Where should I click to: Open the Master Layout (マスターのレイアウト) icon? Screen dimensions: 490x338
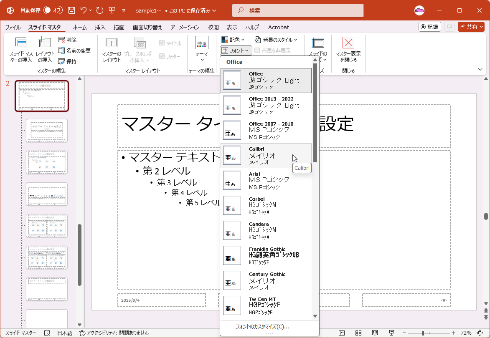click(x=112, y=43)
